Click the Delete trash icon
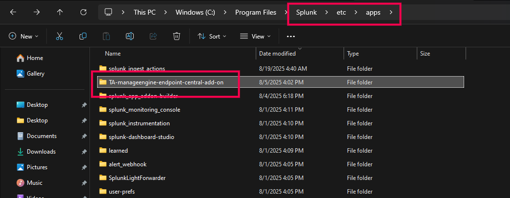This screenshot has height=198, width=510. (x=177, y=36)
